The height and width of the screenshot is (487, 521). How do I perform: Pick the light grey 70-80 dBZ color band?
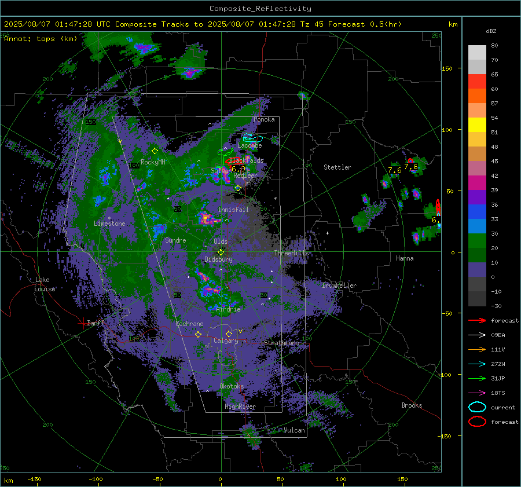[x=477, y=53]
